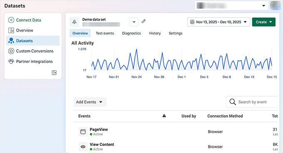Click the Overview layout icon in sidebar
Viewport: 283px width, 153px height.
(x=11, y=30)
